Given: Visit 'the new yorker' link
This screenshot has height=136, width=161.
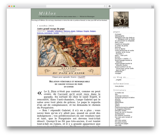Looking at the screenshot, I should point(120,120).
